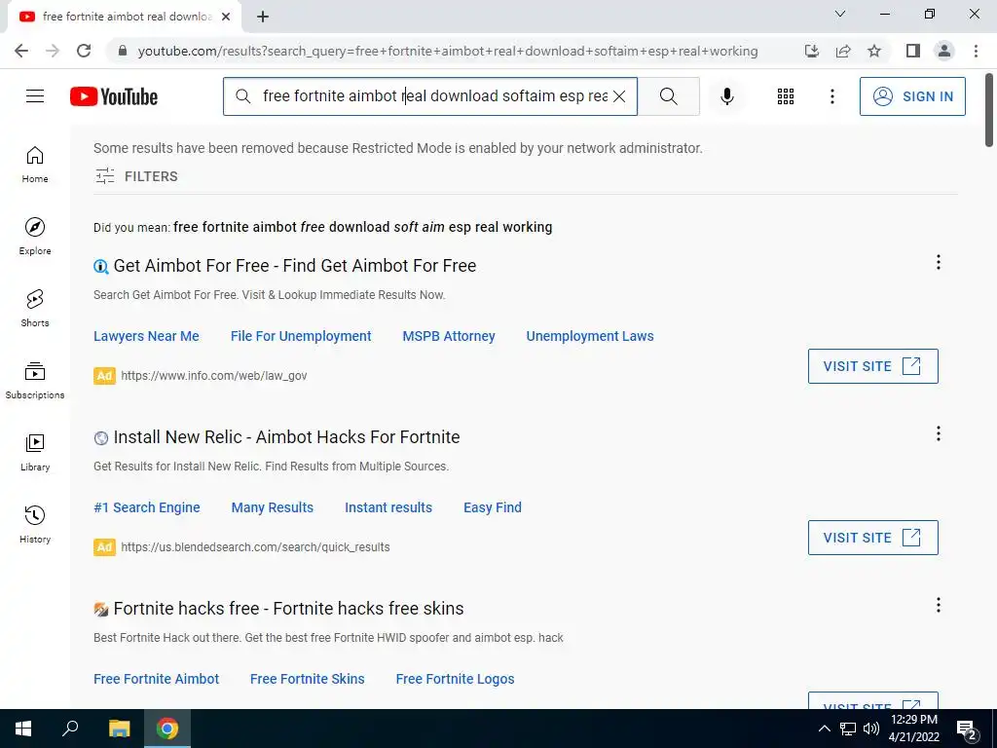
Task: Open the settings dots beside Sign In
Action: pos(831,96)
